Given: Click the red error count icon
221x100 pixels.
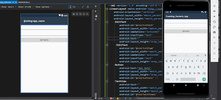Looking at the screenshot, I should (x=111, y=98).
